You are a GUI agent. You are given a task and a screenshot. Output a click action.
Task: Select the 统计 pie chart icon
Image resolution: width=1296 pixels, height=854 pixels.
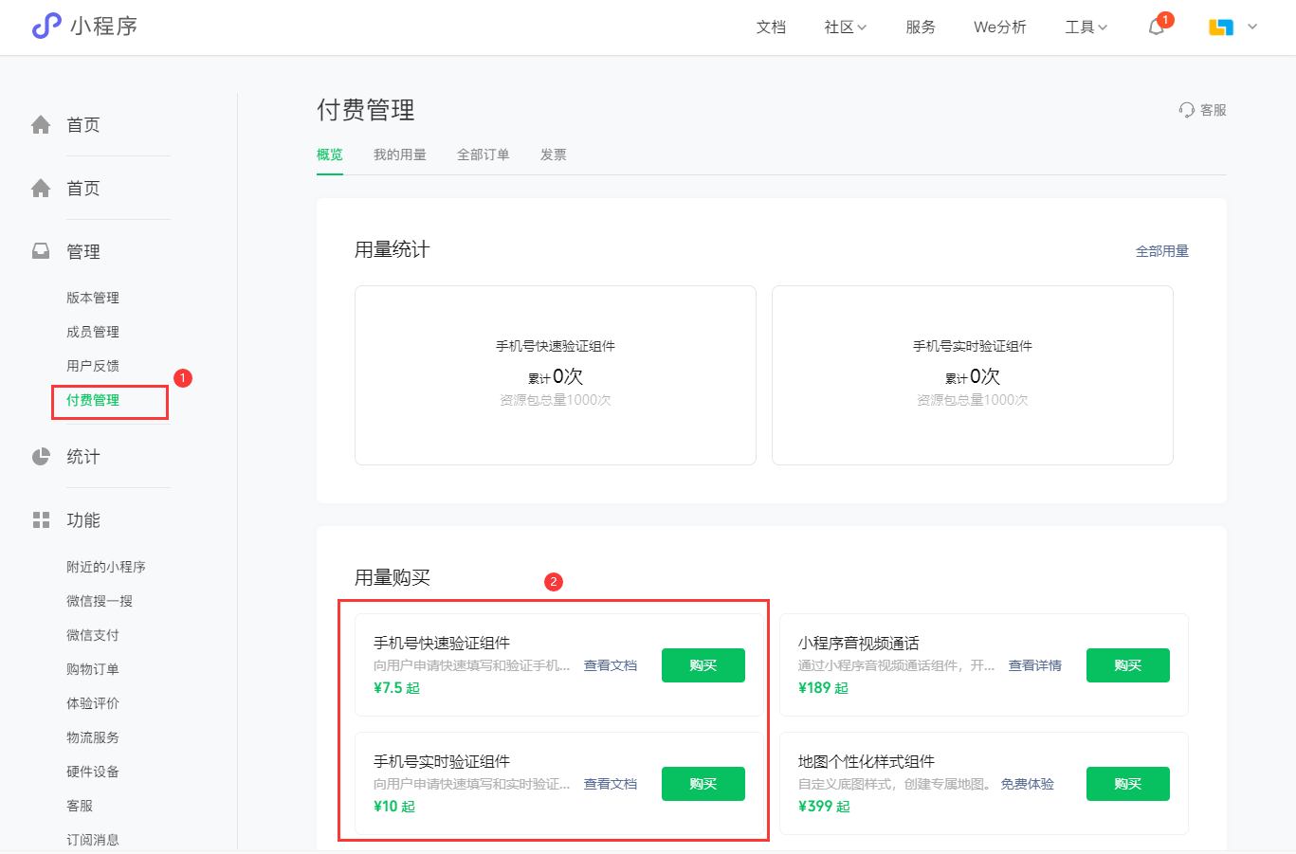click(40, 456)
